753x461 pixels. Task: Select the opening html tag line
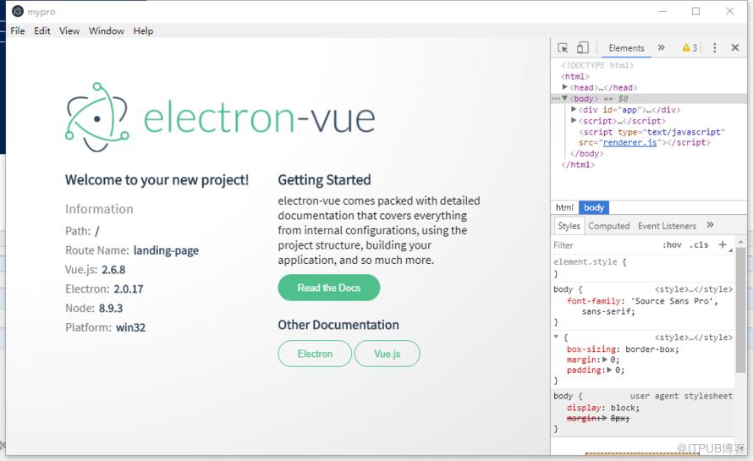click(x=574, y=76)
